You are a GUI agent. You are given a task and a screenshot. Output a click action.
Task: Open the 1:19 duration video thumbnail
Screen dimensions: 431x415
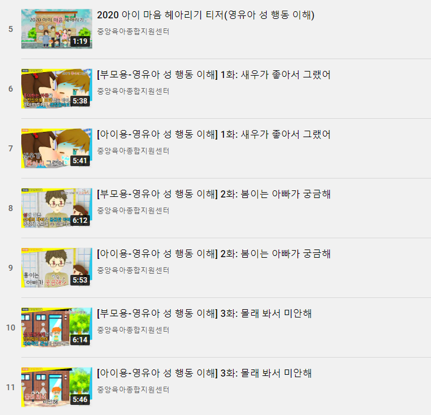57,29
